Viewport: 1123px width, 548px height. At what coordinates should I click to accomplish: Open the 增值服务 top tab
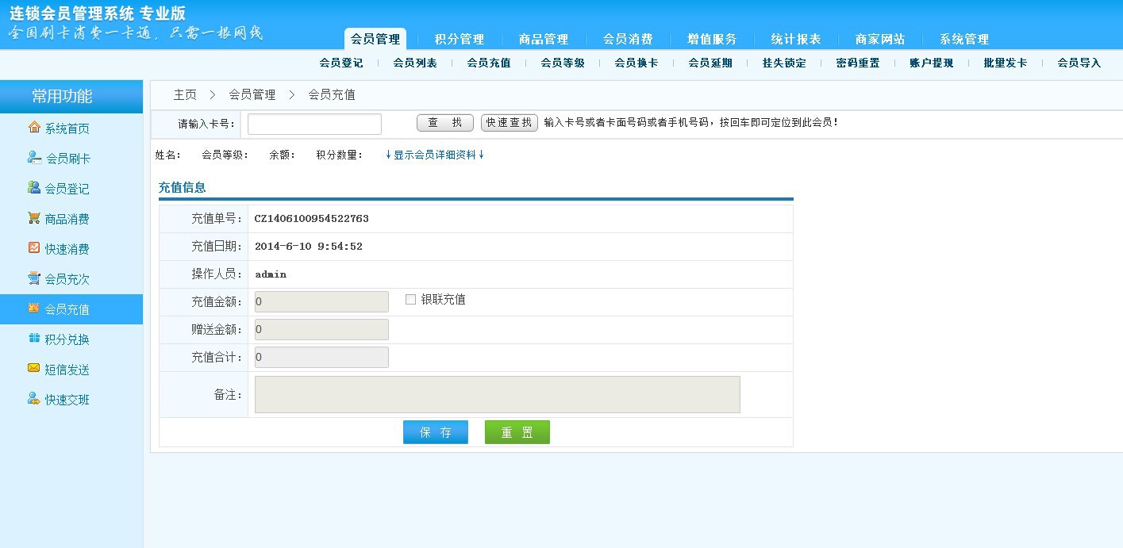coord(712,39)
